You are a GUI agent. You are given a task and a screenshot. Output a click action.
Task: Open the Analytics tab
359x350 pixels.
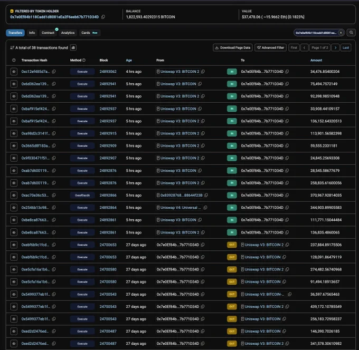click(68, 33)
